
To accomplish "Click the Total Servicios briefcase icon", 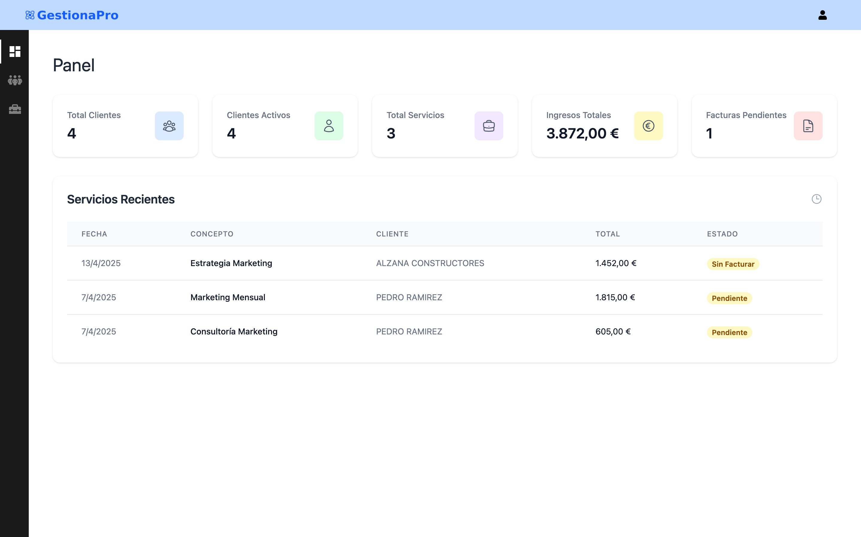I will [489, 126].
